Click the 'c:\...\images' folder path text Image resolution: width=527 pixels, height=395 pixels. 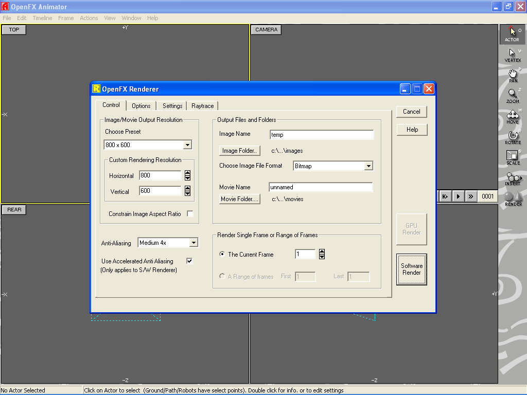coord(287,151)
